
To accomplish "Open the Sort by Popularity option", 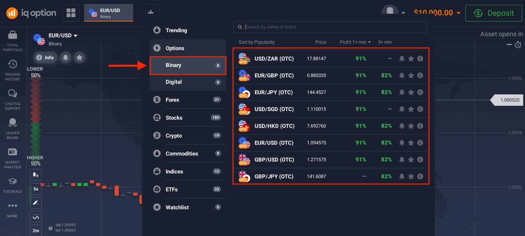I will coord(257,42).
